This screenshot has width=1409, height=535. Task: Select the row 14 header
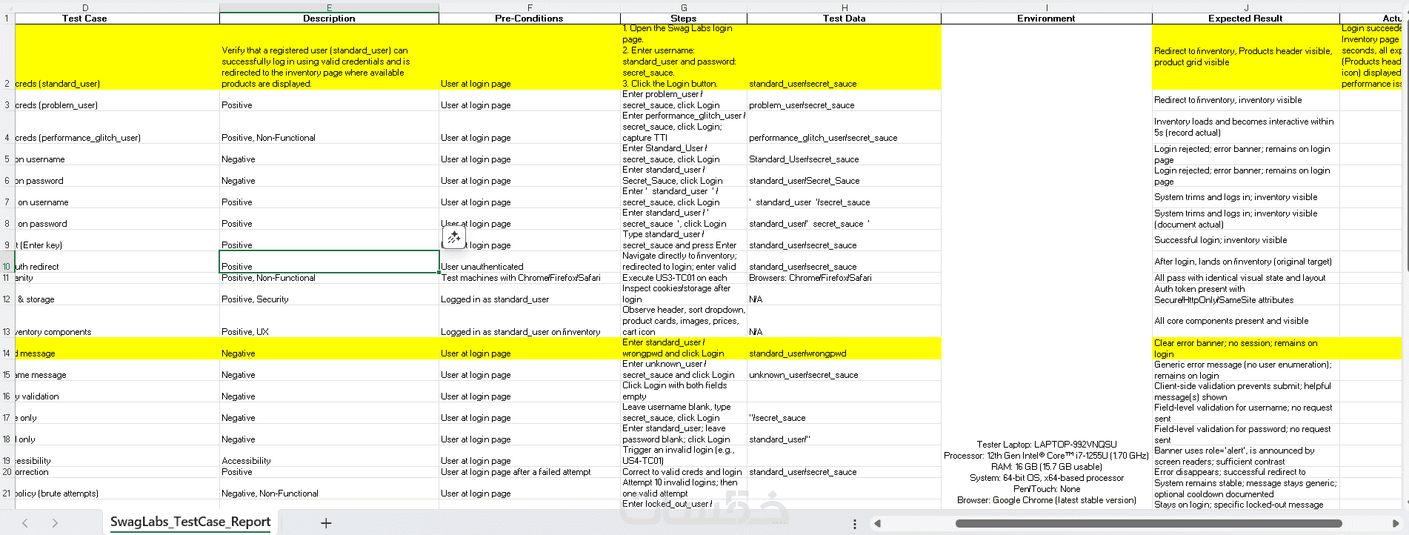pos(7,348)
